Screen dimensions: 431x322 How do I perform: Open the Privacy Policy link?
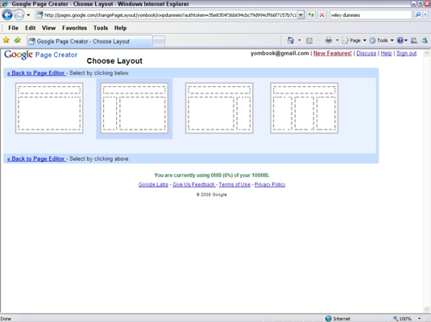[x=270, y=184]
